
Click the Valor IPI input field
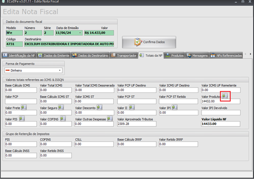click(178, 113)
